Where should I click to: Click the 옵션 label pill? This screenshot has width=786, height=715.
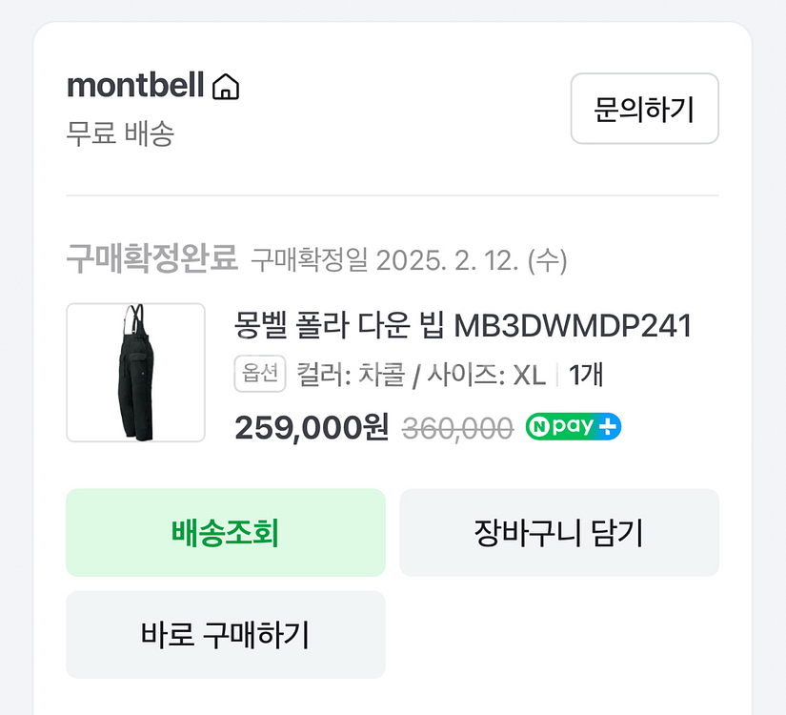[259, 374]
